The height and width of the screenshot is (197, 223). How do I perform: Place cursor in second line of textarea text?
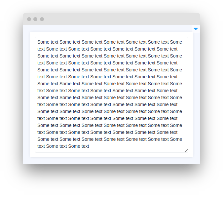click(x=107, y=49)
